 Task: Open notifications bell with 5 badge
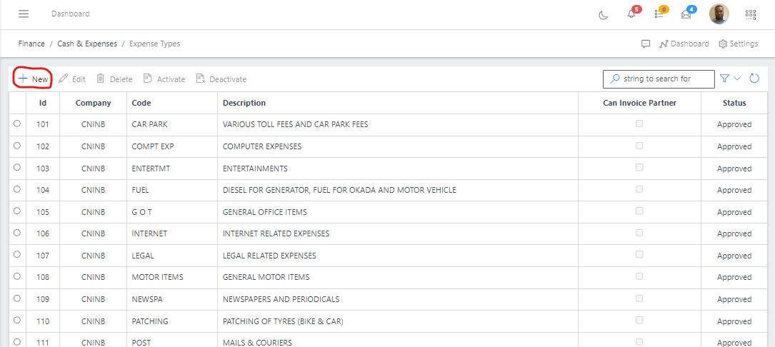tap(631, 14)
